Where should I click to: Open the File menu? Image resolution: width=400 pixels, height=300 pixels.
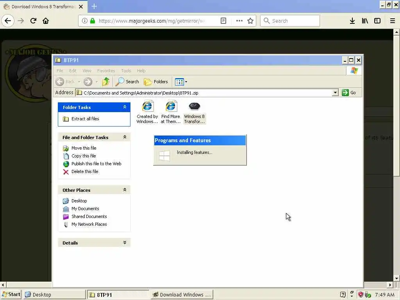(60, 71)
